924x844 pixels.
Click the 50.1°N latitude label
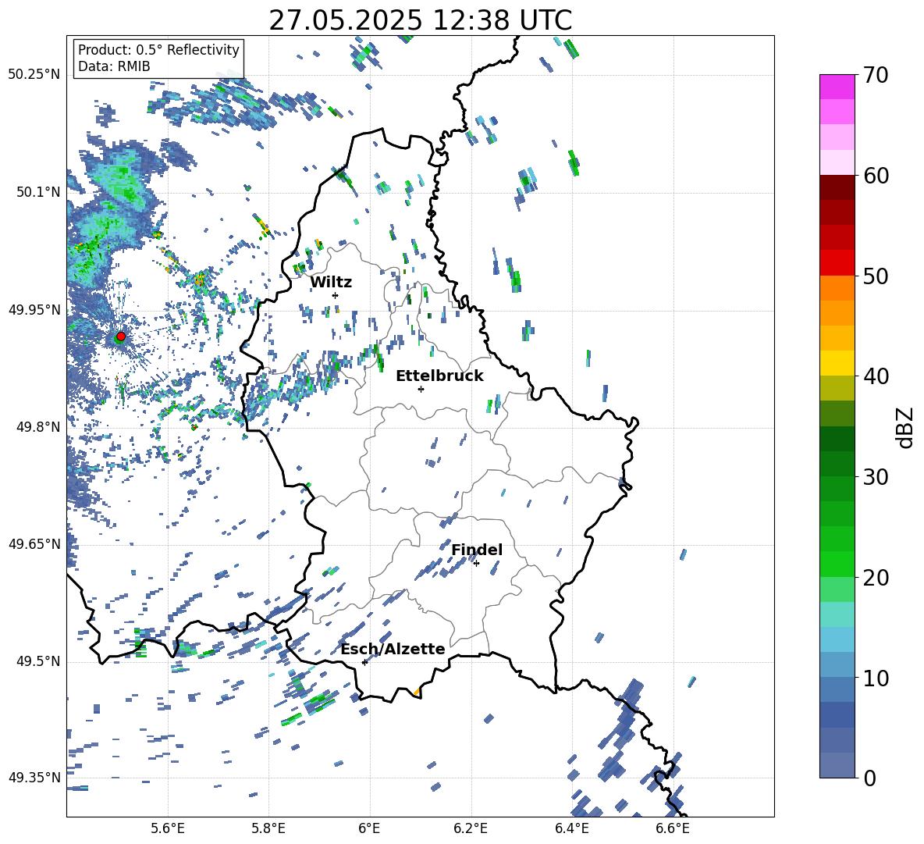tap(37, 192)
